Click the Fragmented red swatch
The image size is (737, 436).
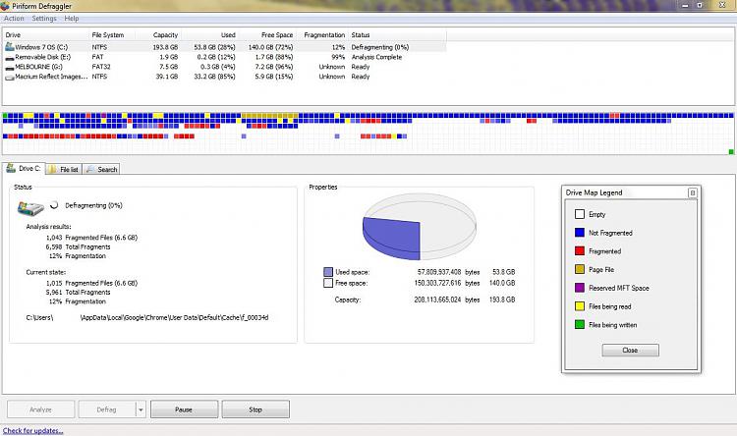[x=580, y=250]
